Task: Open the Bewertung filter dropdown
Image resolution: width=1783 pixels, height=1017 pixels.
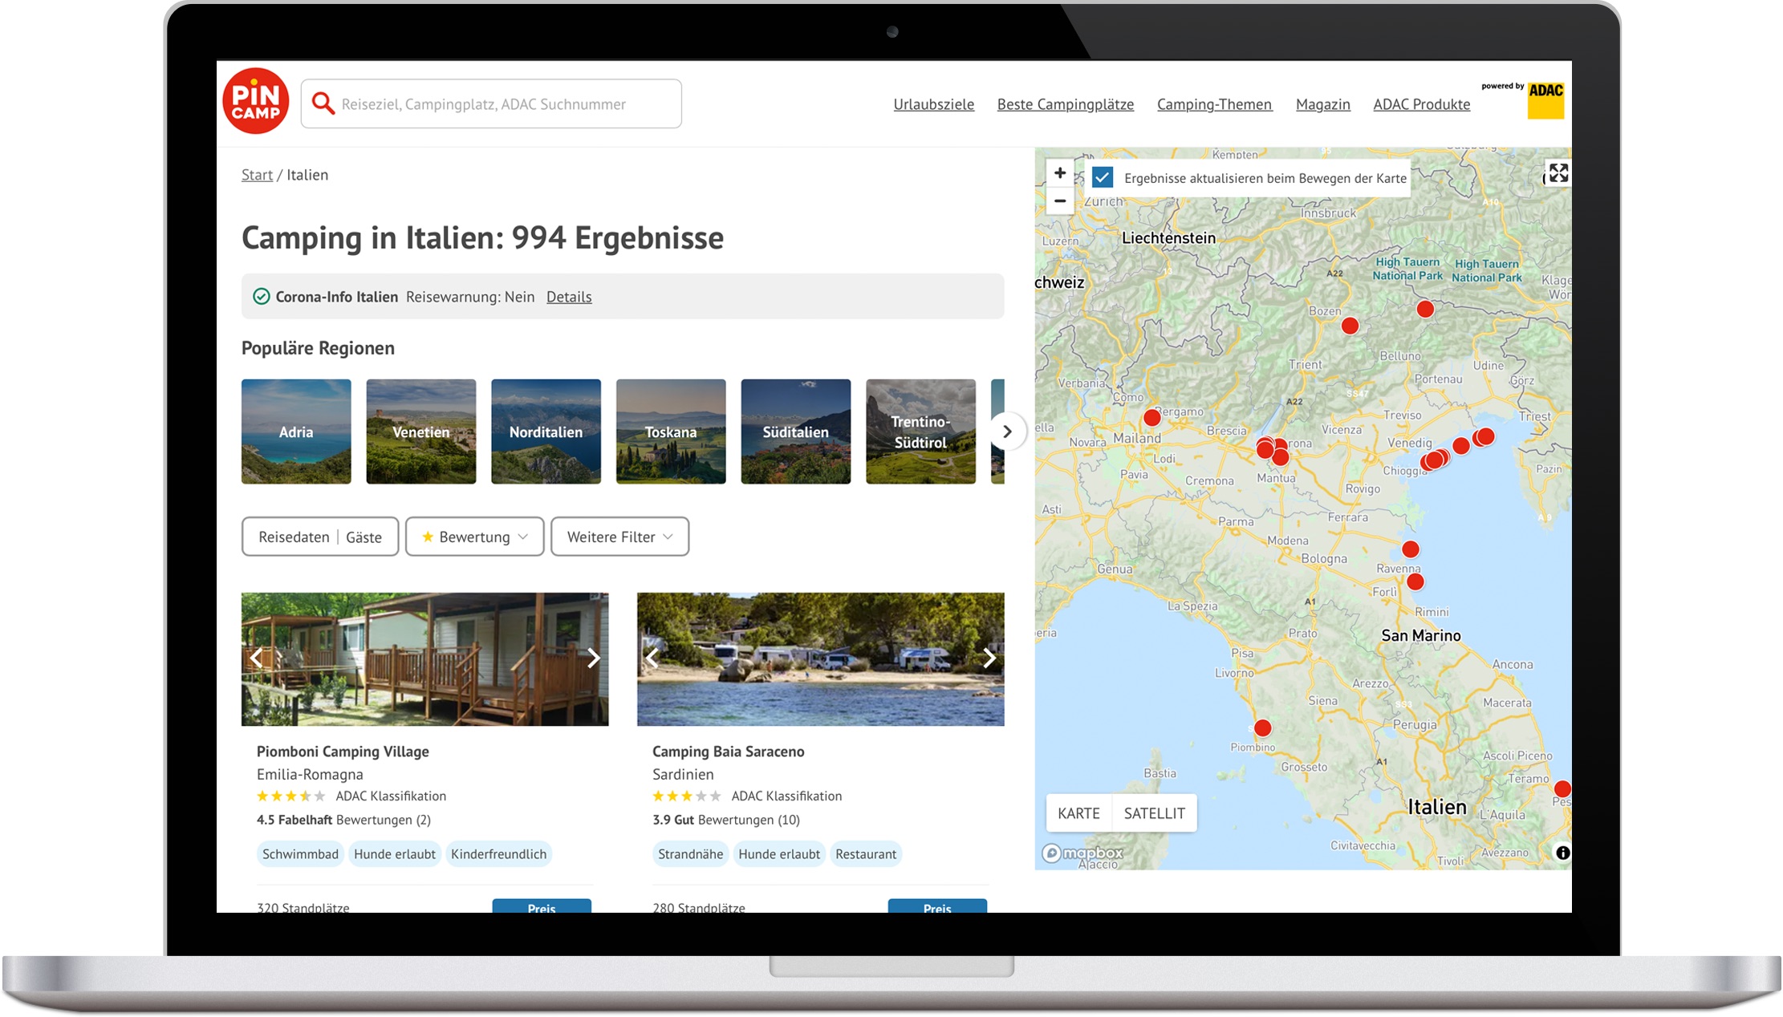Action: (x=474, y=537)
